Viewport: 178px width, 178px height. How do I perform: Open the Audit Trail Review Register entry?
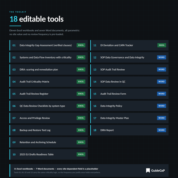(48, 94)
